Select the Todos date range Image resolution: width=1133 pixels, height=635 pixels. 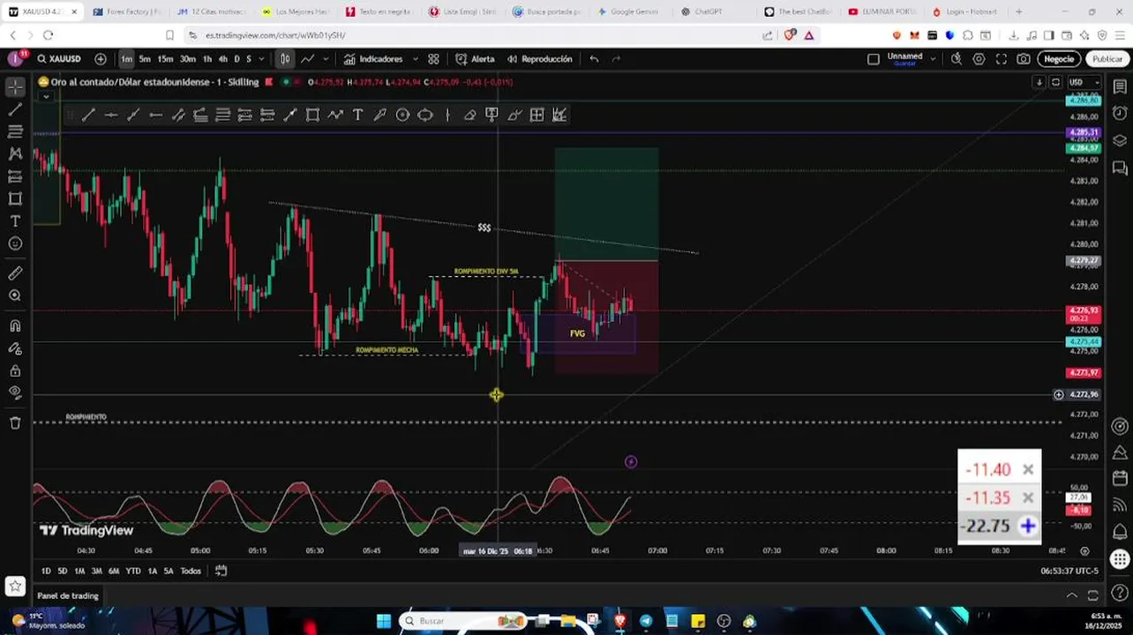pyautogui.click(x=191, y=571)
